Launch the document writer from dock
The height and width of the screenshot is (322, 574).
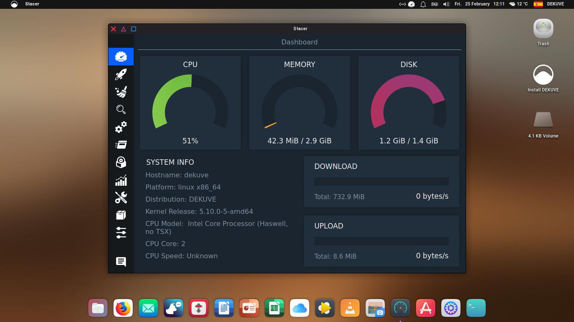[224, 309]
